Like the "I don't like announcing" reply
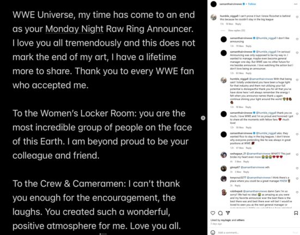 [x=297, y=39]
